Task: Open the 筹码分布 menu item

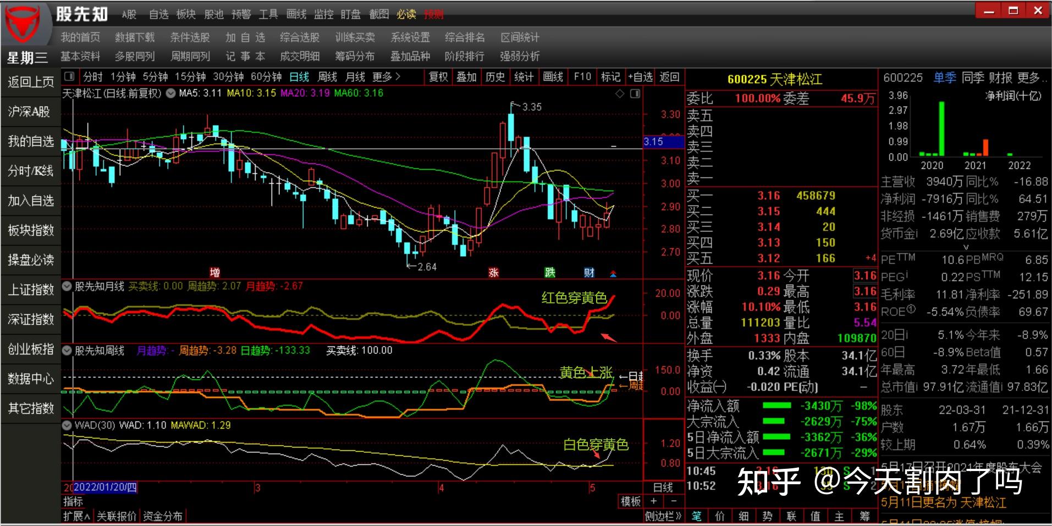Action: (355, 56)
